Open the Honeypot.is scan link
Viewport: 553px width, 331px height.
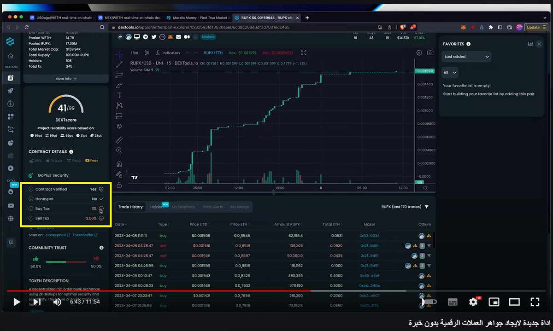(x=58, y=235)
